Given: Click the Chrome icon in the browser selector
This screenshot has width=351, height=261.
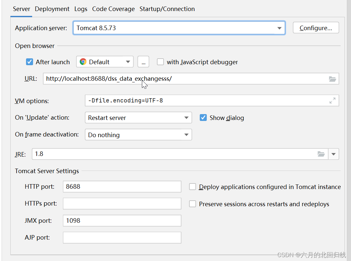Looking at the screenshot, I should (x=83, y=62).
